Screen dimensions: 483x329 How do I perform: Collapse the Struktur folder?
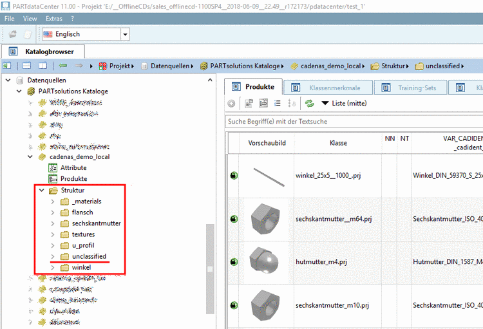click(x=42, y=191)
